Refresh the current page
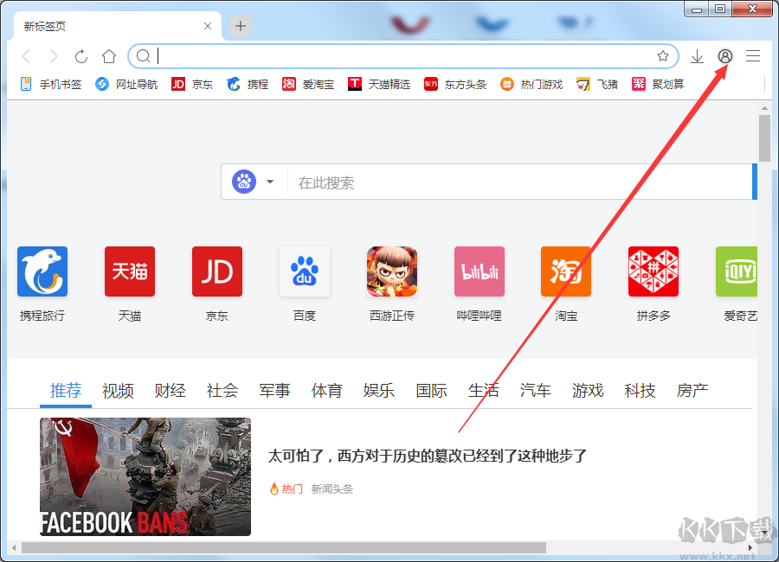This screenshot has height=562, width=779. [80, 55]
